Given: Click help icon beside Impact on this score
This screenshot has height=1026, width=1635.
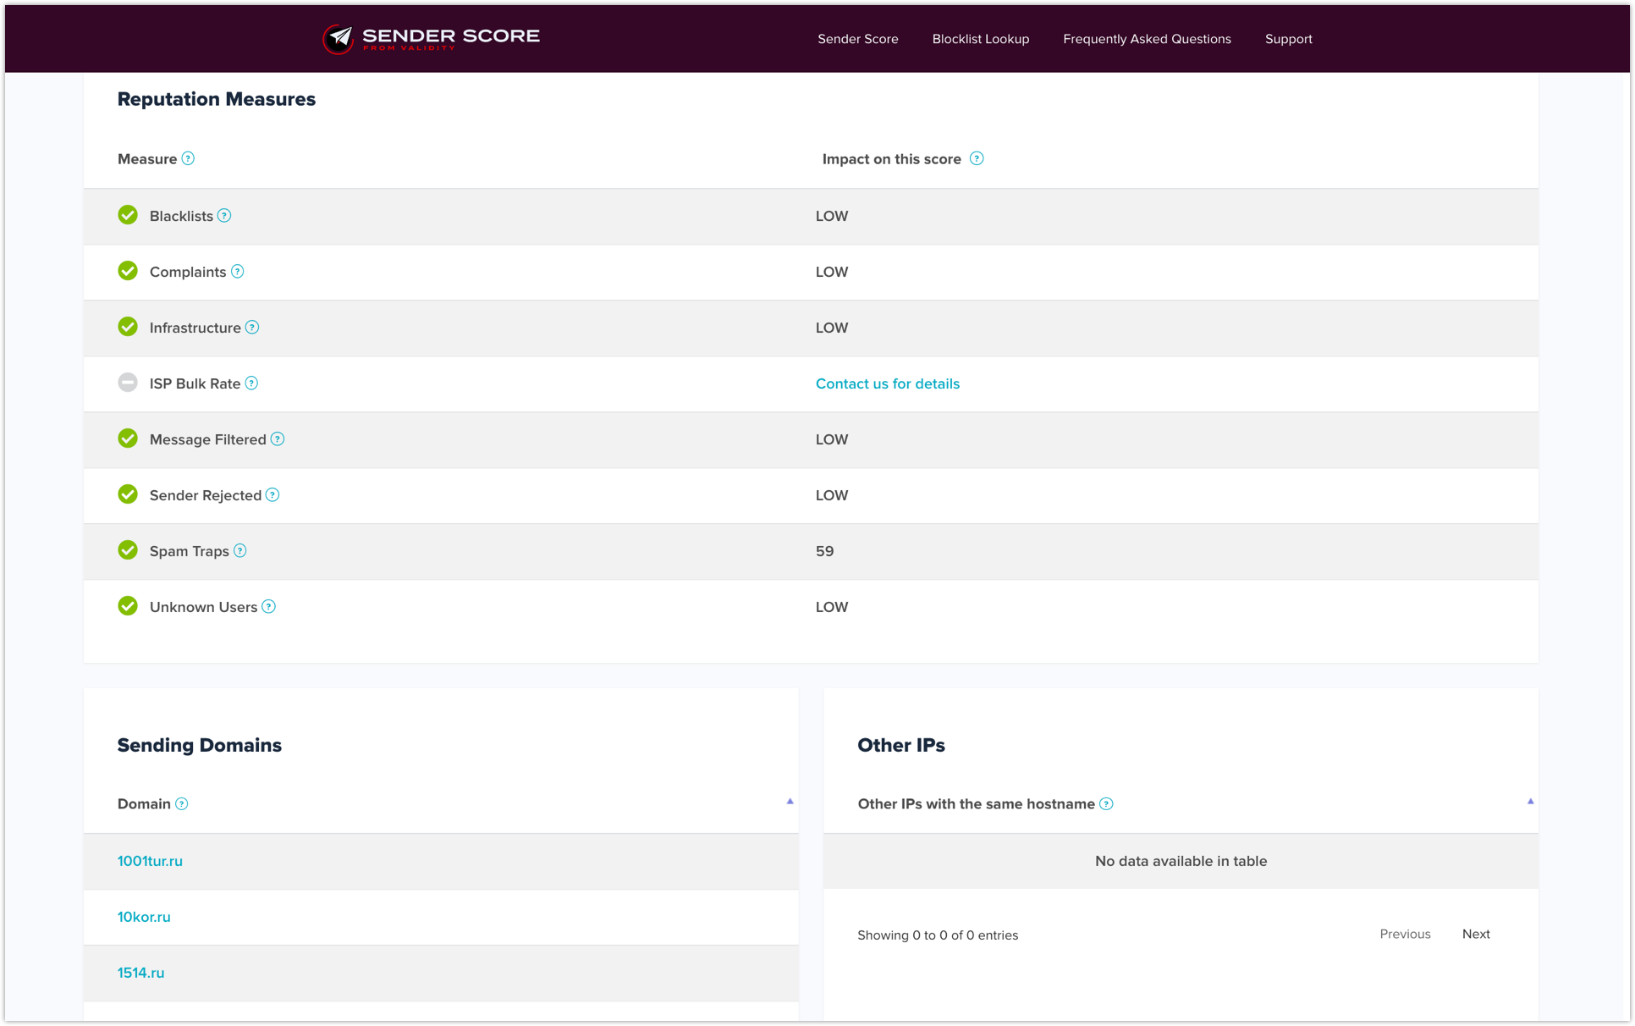Looking at the screenshot, I should (977, 159).
